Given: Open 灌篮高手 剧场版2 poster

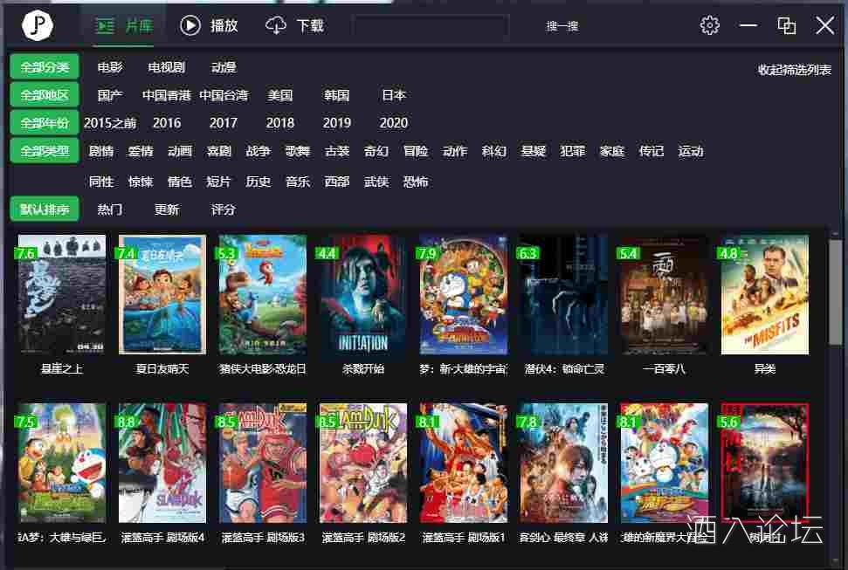Looking at the screenshot, I should (363, 463).
